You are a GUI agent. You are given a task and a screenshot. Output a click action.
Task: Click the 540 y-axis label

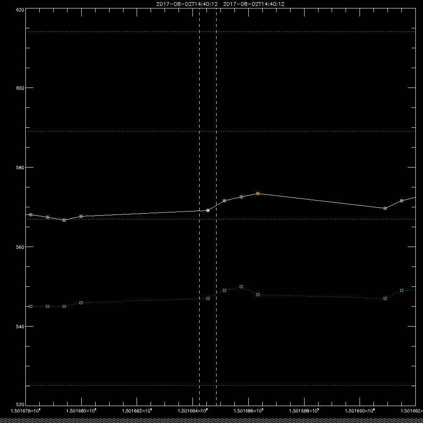click(21, 327)
